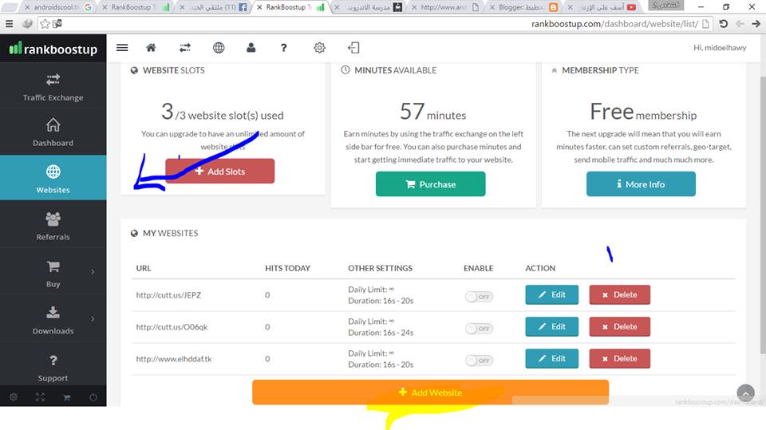Click the sidebar bottom cart icon
The height and width of the screenshot is (430, 766).
click(x=66, y=397)
